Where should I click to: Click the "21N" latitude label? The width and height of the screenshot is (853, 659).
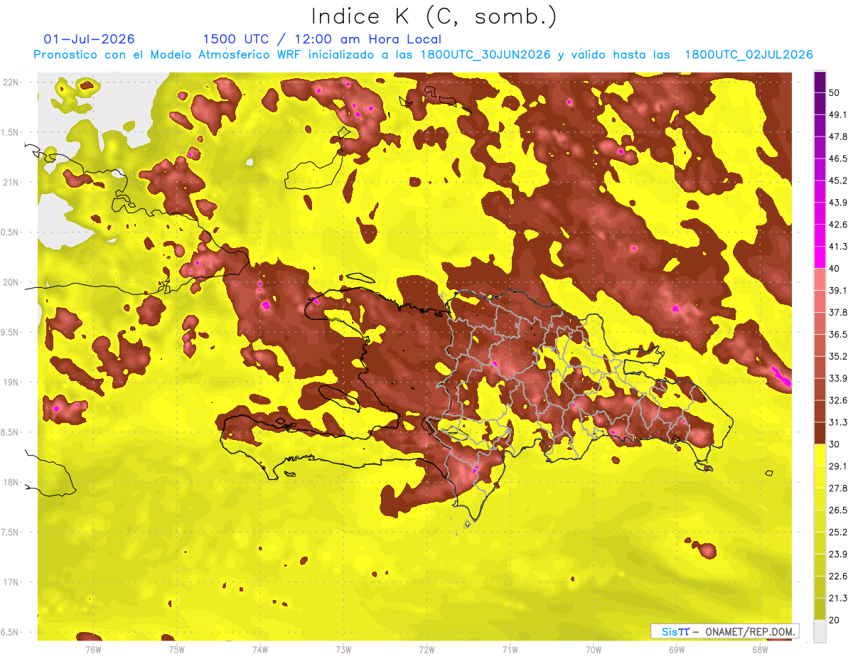click(11, 182)
